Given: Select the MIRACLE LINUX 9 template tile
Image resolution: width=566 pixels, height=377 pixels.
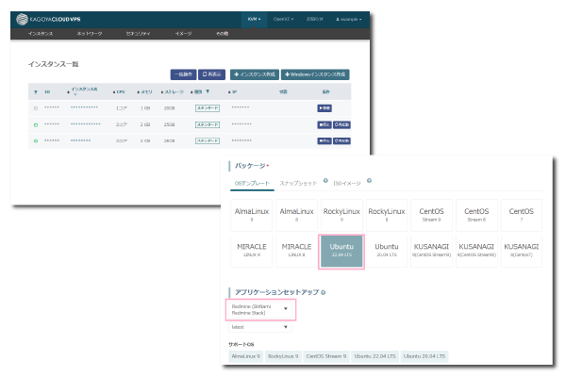Looking at the screenshot, I should point(252,253).
